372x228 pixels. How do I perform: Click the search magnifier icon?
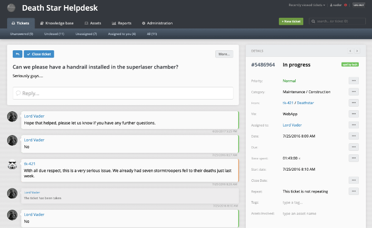(x=313, y=21)
